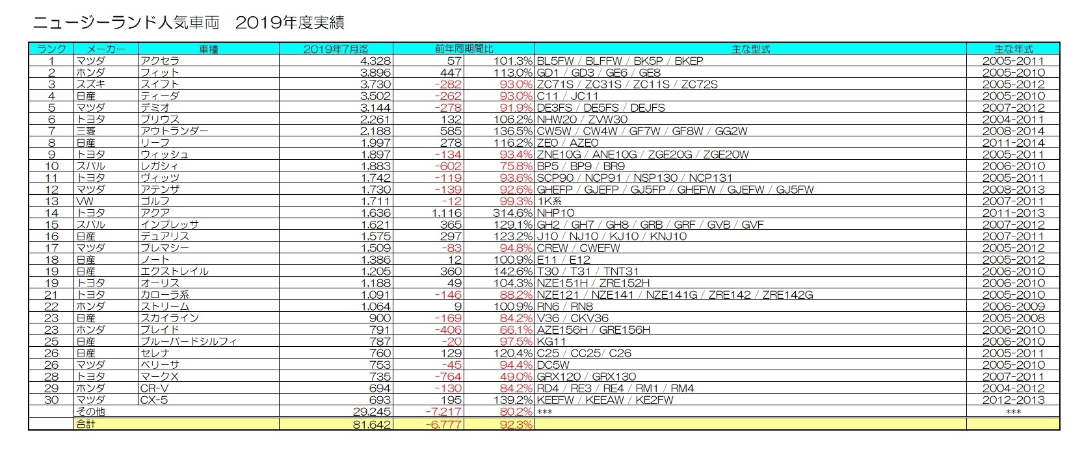This screenshot has height=454, width=1082.
Task: Select the ブレイド model cell
Action: tap(209, 329)
